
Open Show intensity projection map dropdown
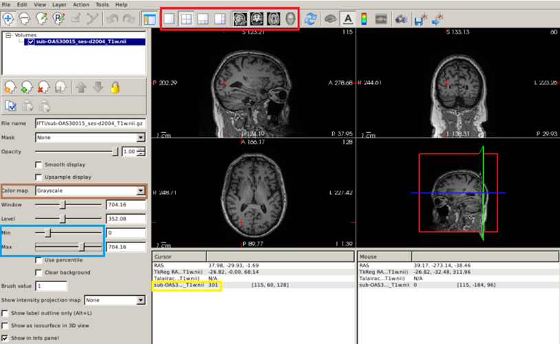click(x=115, y=300)
